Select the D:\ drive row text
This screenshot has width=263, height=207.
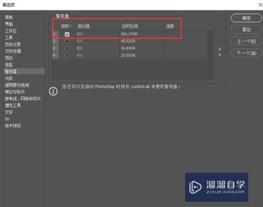click(x=80, y=34)
